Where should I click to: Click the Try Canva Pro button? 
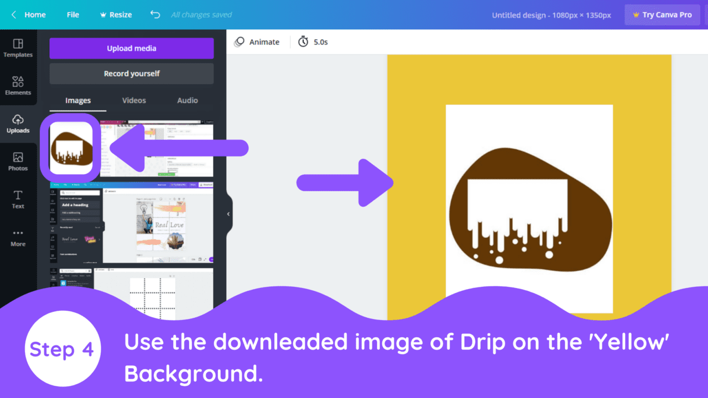(x=662, y=15)
